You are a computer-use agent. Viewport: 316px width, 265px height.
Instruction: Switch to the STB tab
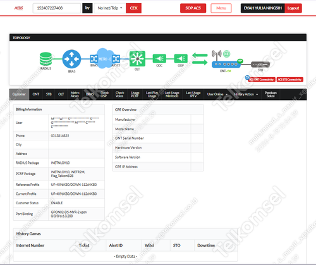coord(49,94)
